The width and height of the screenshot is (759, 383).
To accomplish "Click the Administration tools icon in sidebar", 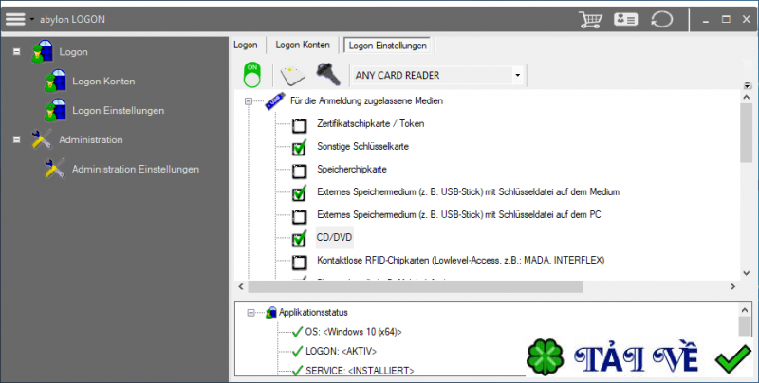I will (x=42, y=140).
